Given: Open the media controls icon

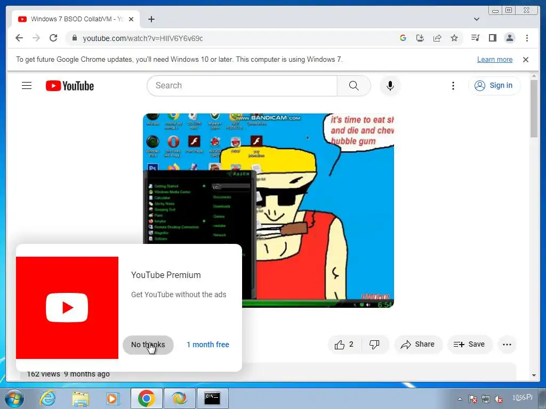Looking at the screenshot, I should [x=475, y=38].
